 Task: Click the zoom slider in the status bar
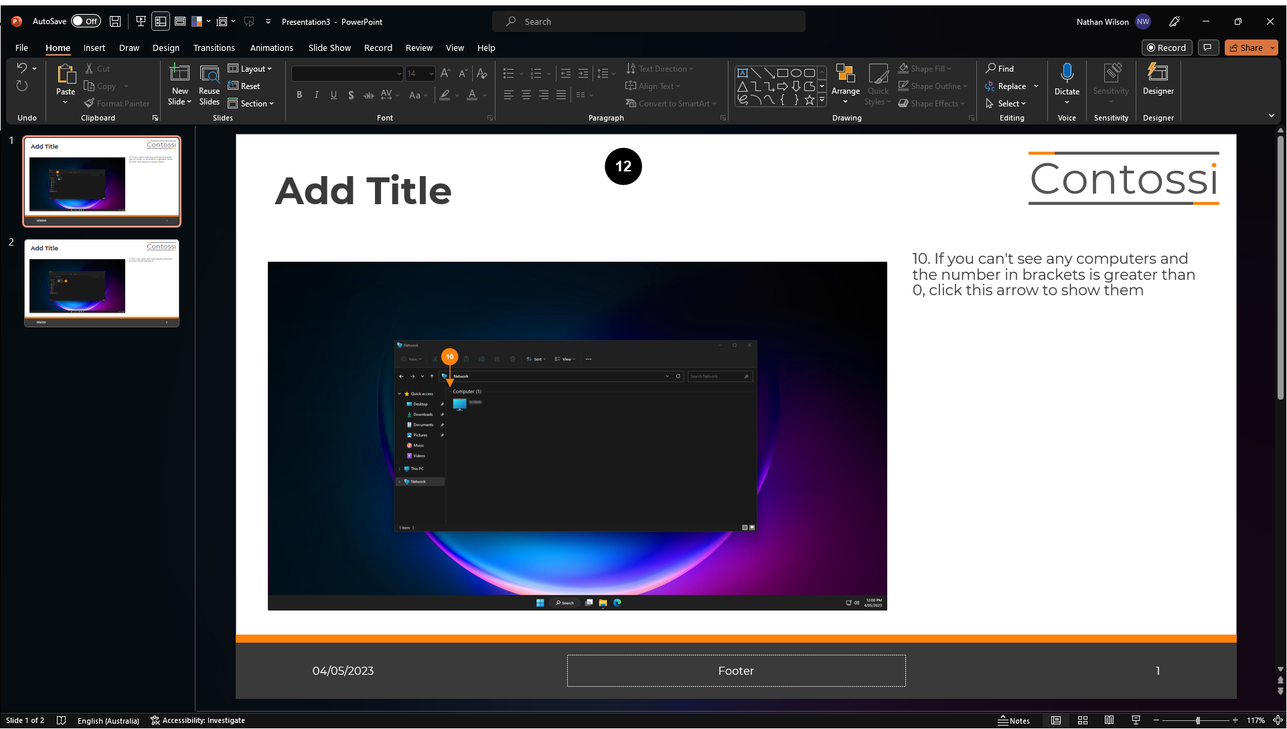coord(1198,720)
